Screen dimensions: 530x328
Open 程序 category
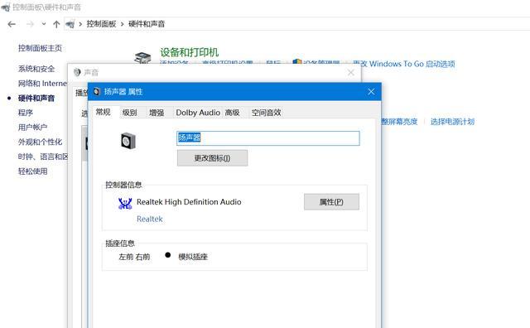26,113
